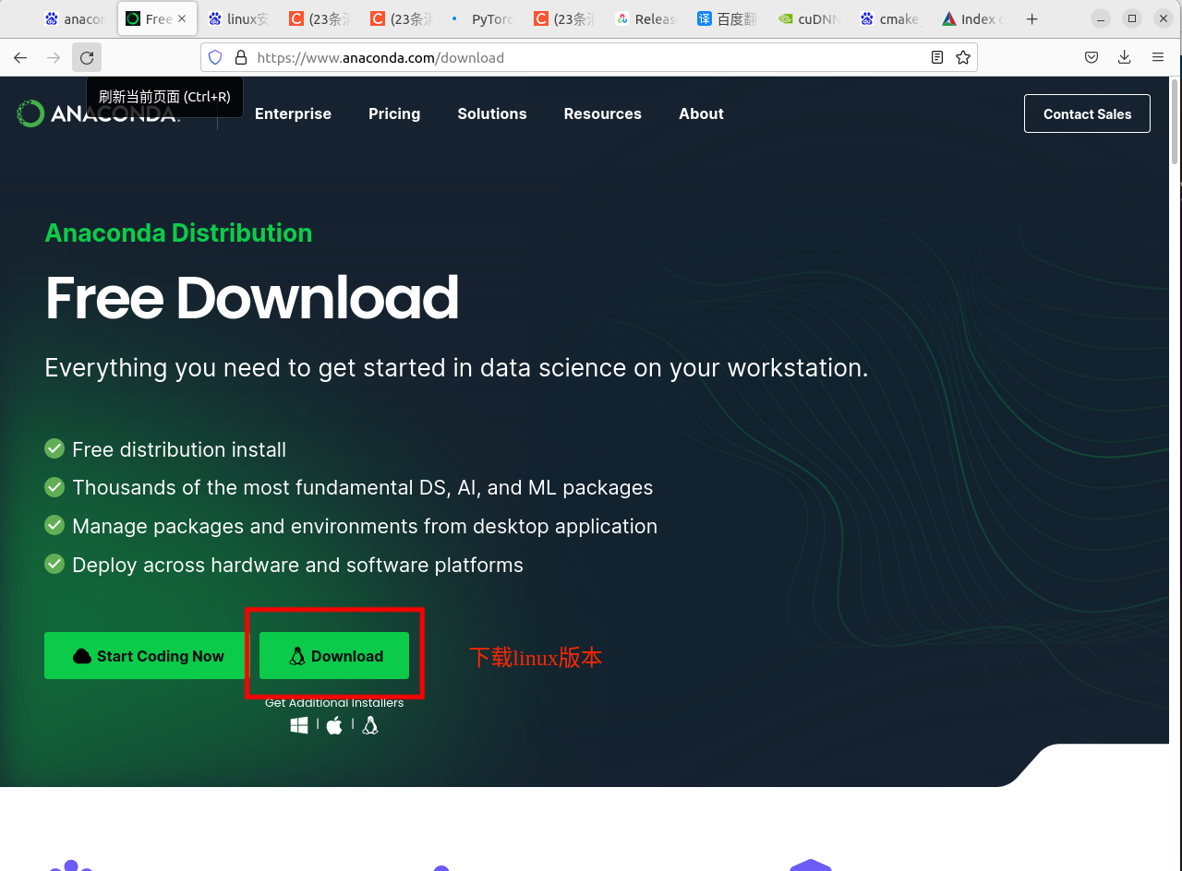The image size is (1182, 871).
Task: Open the About menu
Action: tap(701, 113)
